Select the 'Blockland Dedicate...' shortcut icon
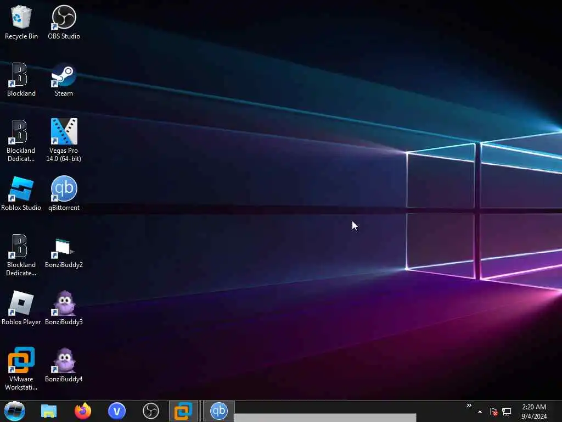Image resolution: width=562 pixels, height=422 pixels. [21, 255]
